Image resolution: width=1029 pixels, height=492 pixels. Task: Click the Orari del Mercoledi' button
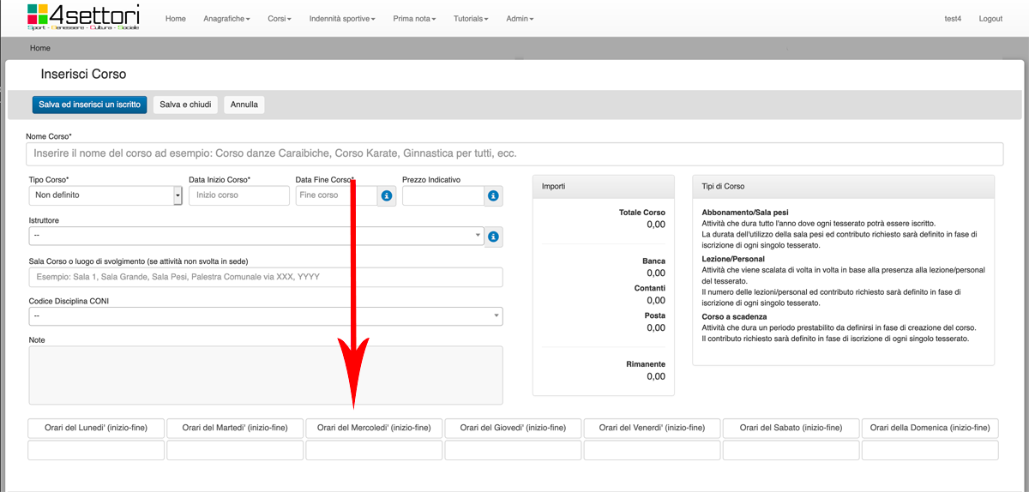pyautogui.click(x=374, y=428)
